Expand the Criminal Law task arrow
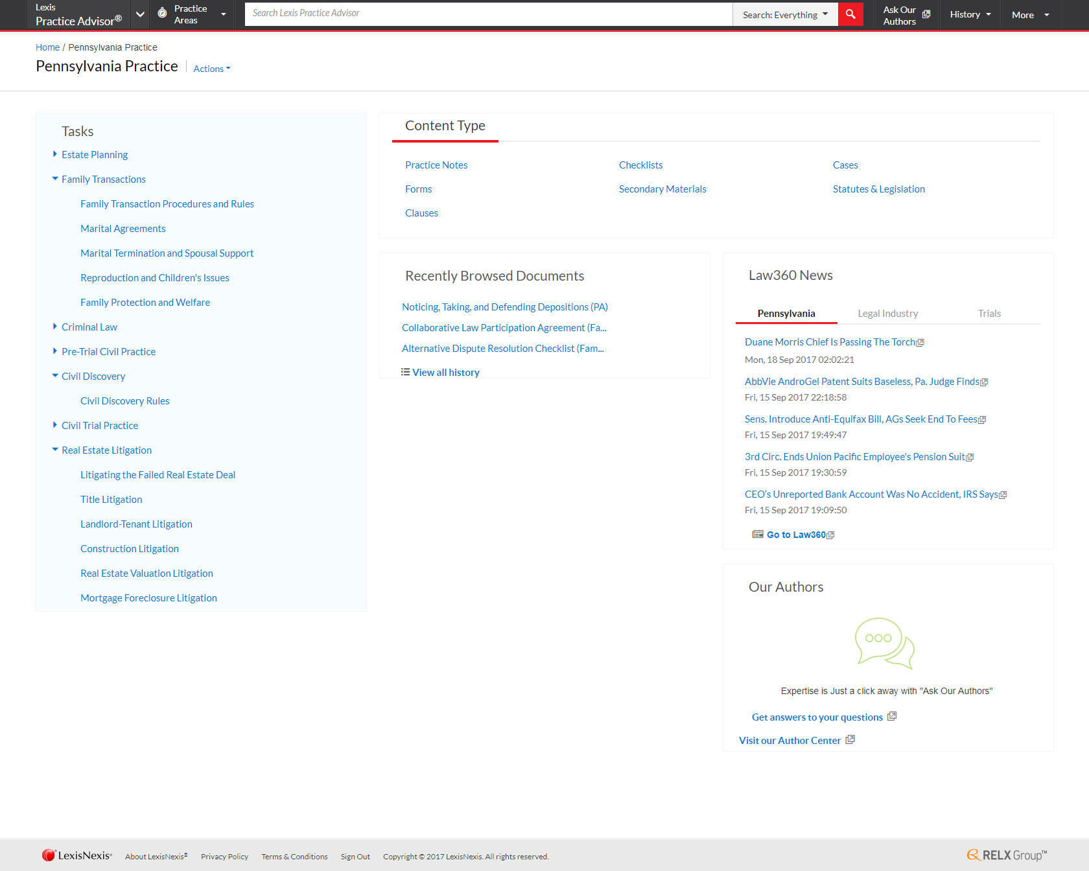 pos(54,327)
